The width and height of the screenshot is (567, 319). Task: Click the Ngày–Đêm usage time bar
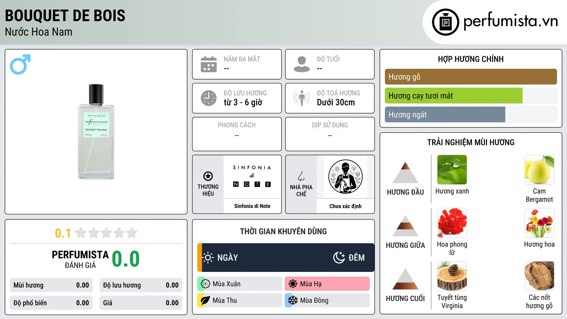coord(286,258)
